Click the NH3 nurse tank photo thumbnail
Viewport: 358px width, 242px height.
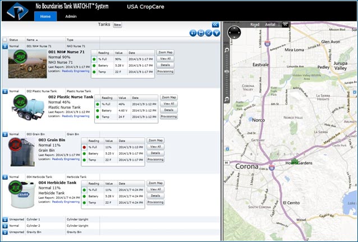27,64
